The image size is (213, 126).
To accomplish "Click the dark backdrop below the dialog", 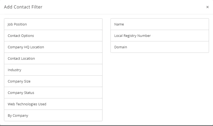I will pos(107,125).
